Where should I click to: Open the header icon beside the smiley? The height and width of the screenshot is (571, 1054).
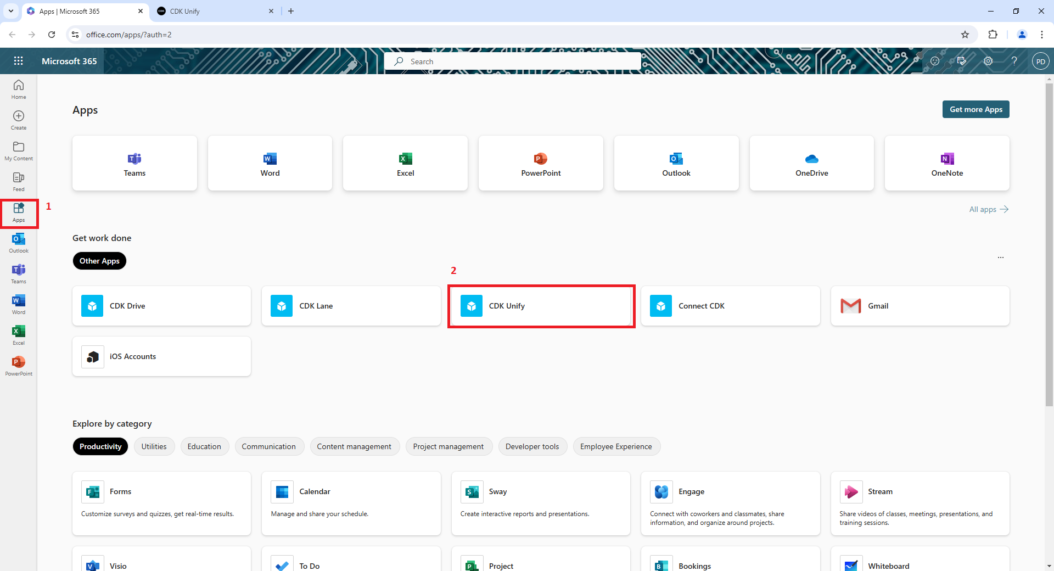(961, 61)
